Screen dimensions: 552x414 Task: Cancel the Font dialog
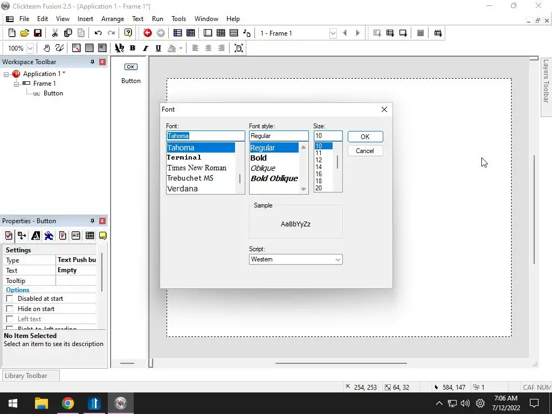click(365, 151)
